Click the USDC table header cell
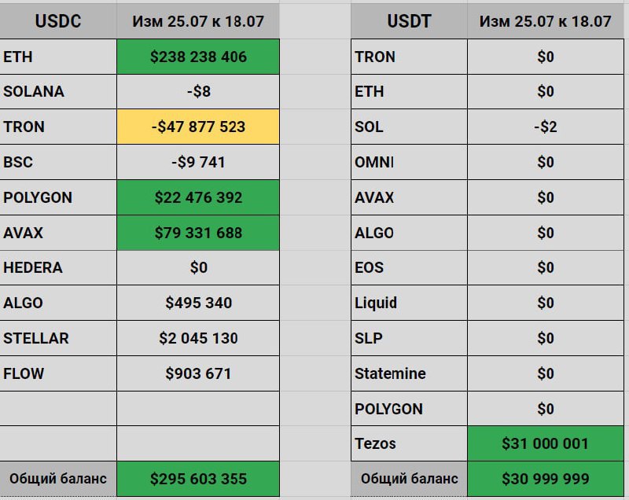The width and height of the screenshot is (629, 500). coord(57,20)
